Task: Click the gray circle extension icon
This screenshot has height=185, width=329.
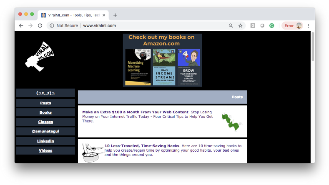Action: (x=262, y=25)
